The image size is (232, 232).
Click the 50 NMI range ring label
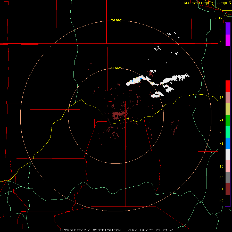(x=116, y=68)
